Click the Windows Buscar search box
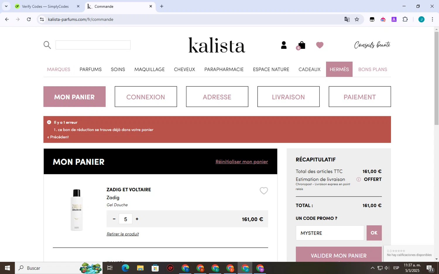 pos(59,268)
